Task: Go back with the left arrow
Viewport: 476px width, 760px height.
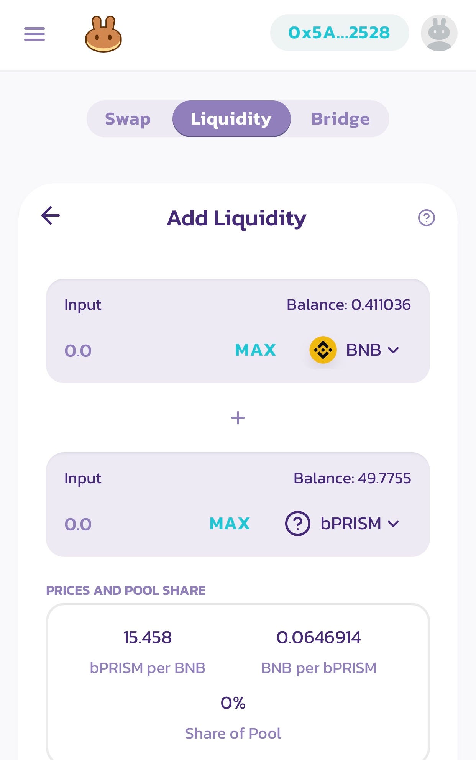Action: click(51, 215)
